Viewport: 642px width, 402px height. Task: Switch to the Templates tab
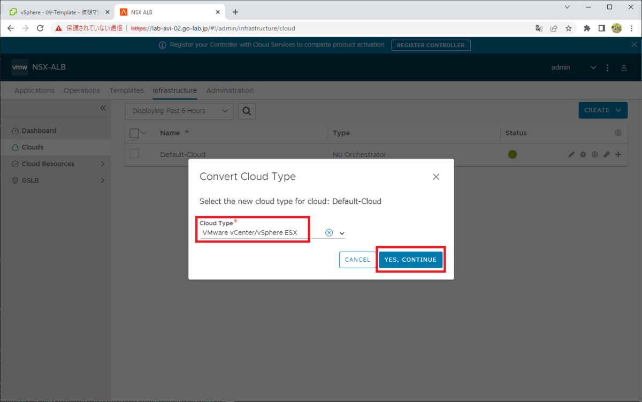(126, 90)
